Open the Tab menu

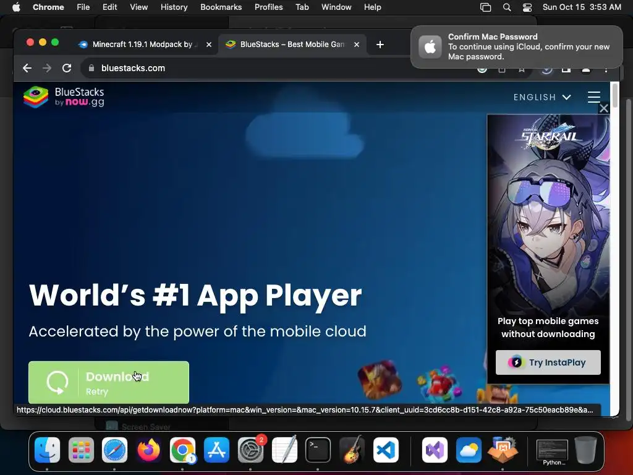click(302, 7)
